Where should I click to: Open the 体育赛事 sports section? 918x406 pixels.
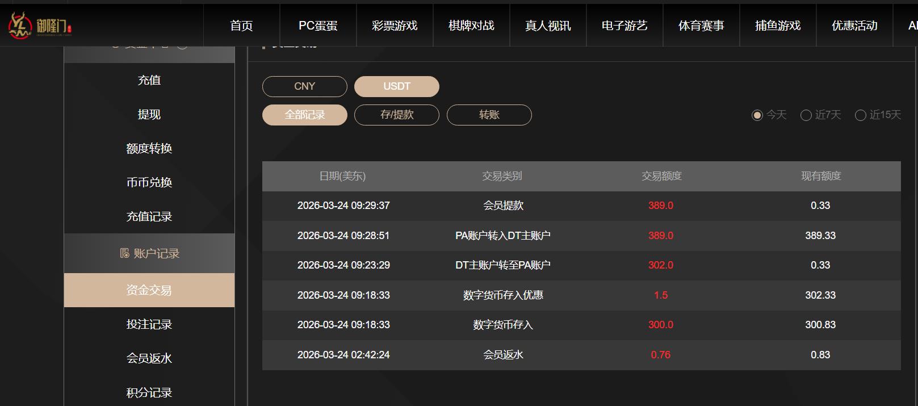click(x=701, y=25)
